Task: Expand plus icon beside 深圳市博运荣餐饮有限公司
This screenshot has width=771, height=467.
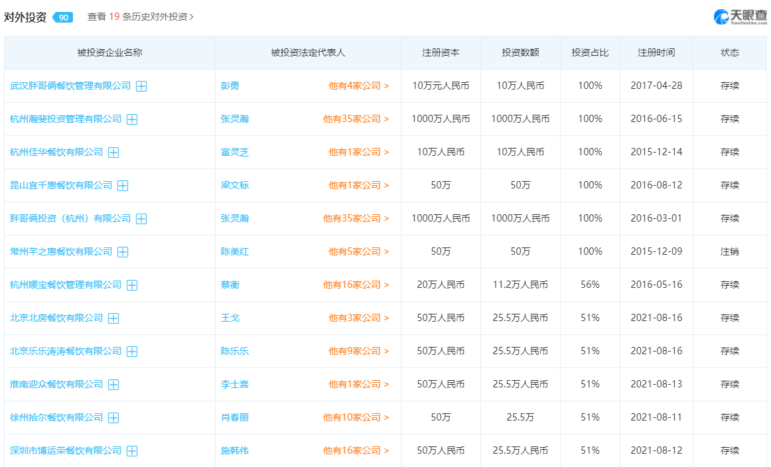Action: [132, 451]
